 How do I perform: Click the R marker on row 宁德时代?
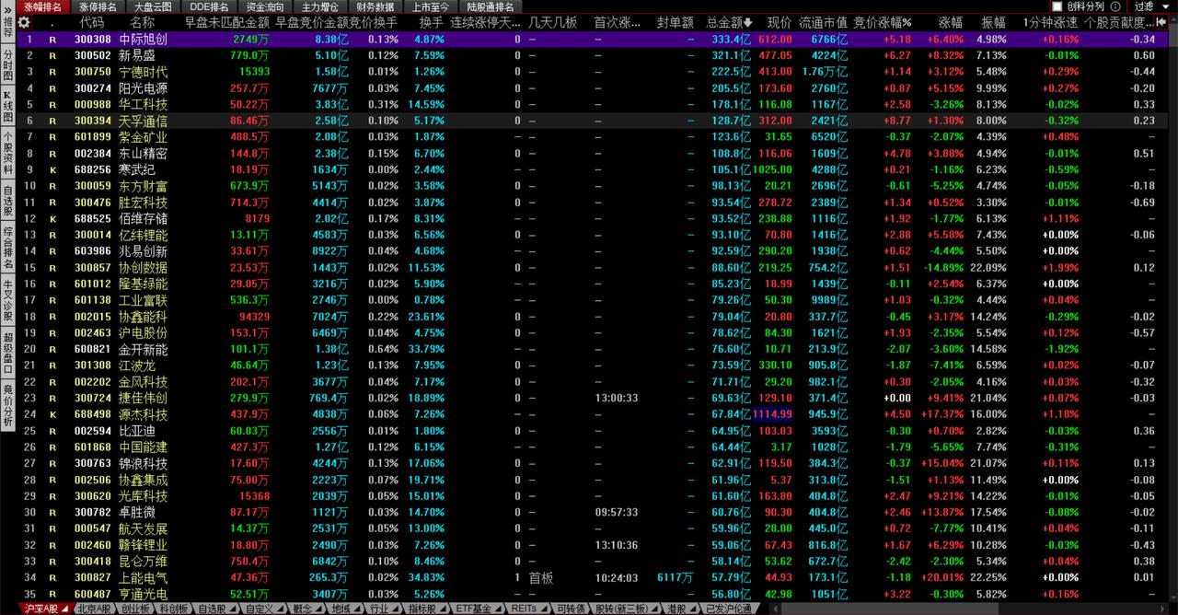(x=52, y=72)
